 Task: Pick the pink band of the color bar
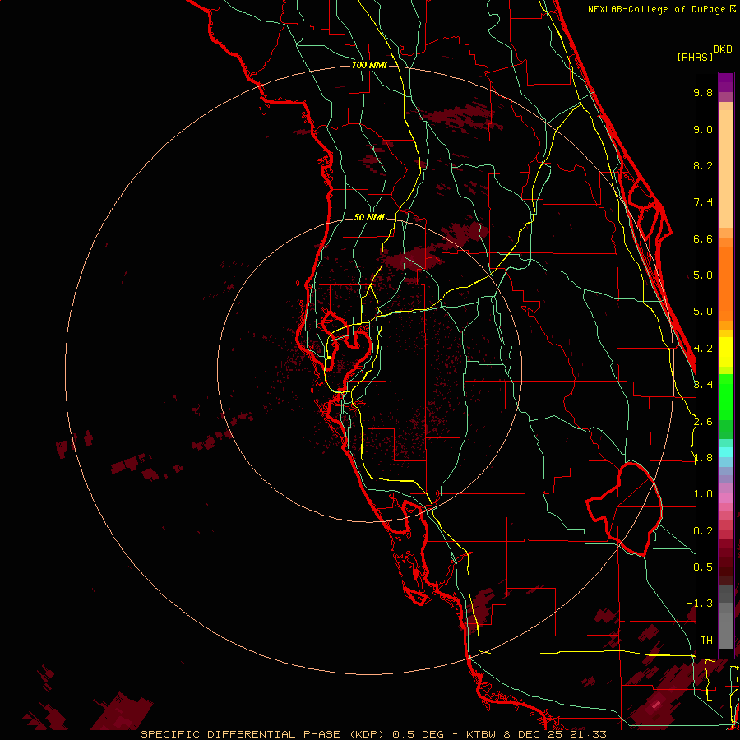(x=726, y=498)
